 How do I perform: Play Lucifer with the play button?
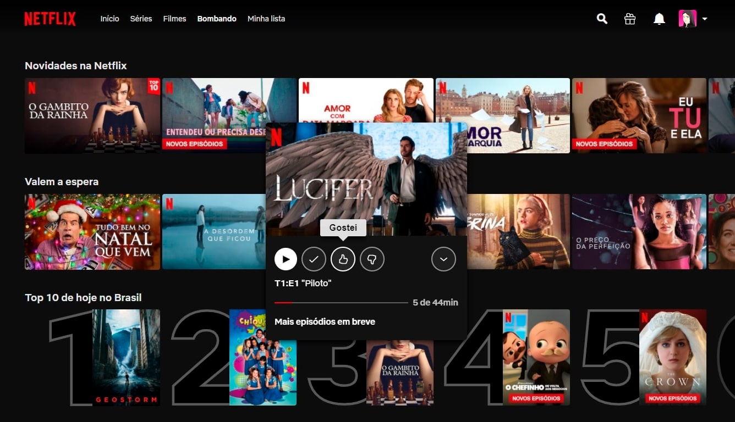286,259
